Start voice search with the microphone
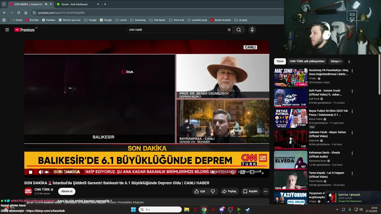Viewport: 381px width, 214px height. pyautogui.click(x=252, y=30)
